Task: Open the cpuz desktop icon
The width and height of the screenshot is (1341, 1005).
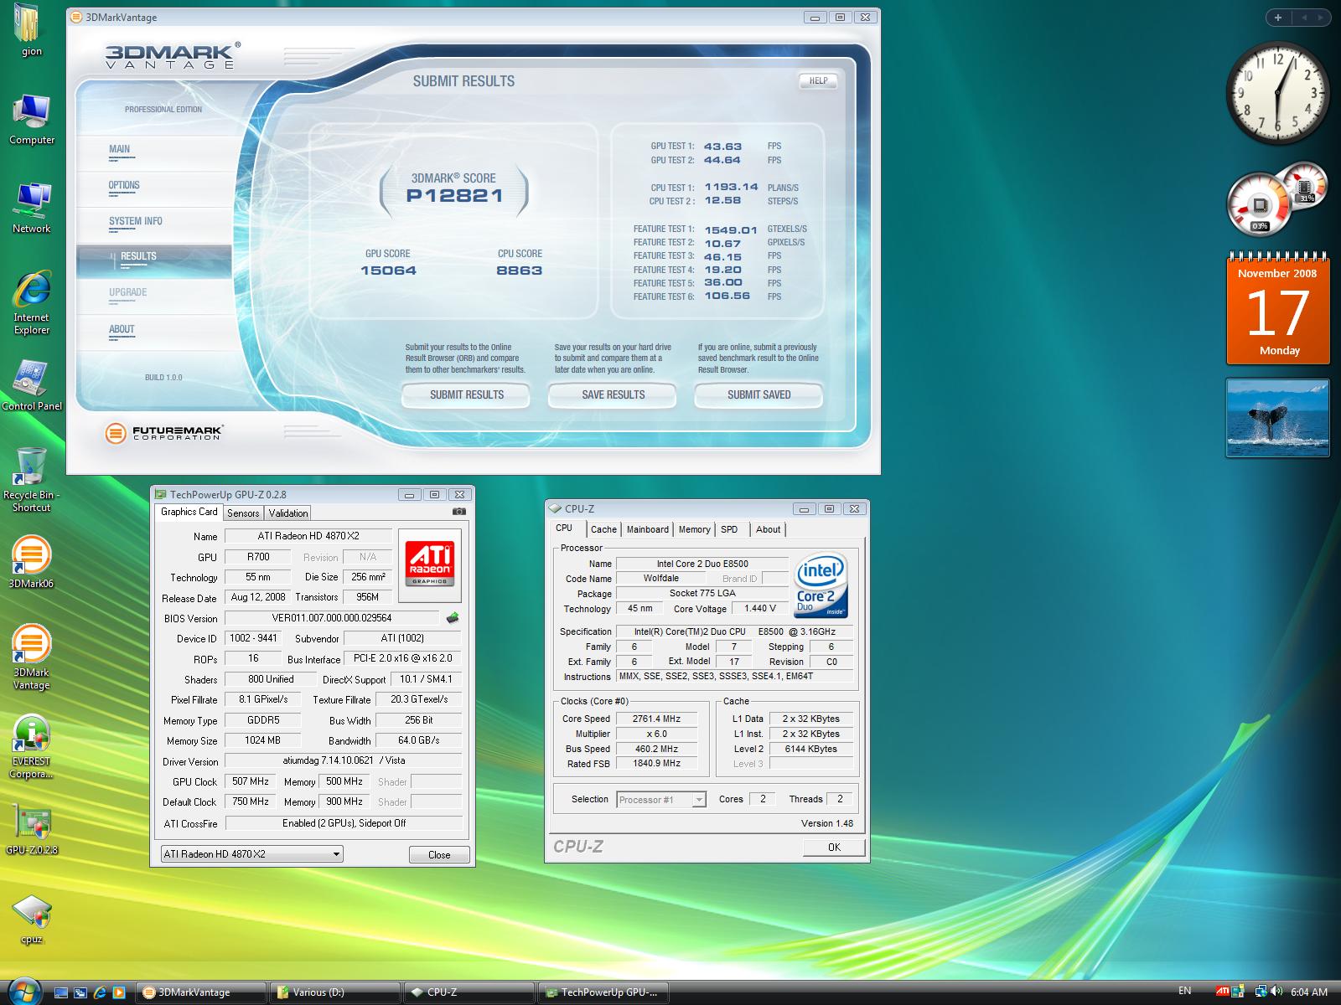Action: [x=32, y=920]
